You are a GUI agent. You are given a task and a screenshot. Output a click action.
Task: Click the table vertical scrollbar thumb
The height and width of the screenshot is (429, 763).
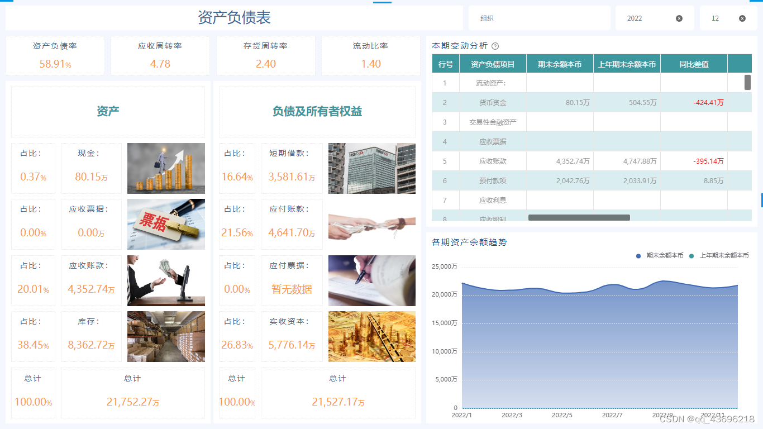pyautogui.click(x=747, y=83)
